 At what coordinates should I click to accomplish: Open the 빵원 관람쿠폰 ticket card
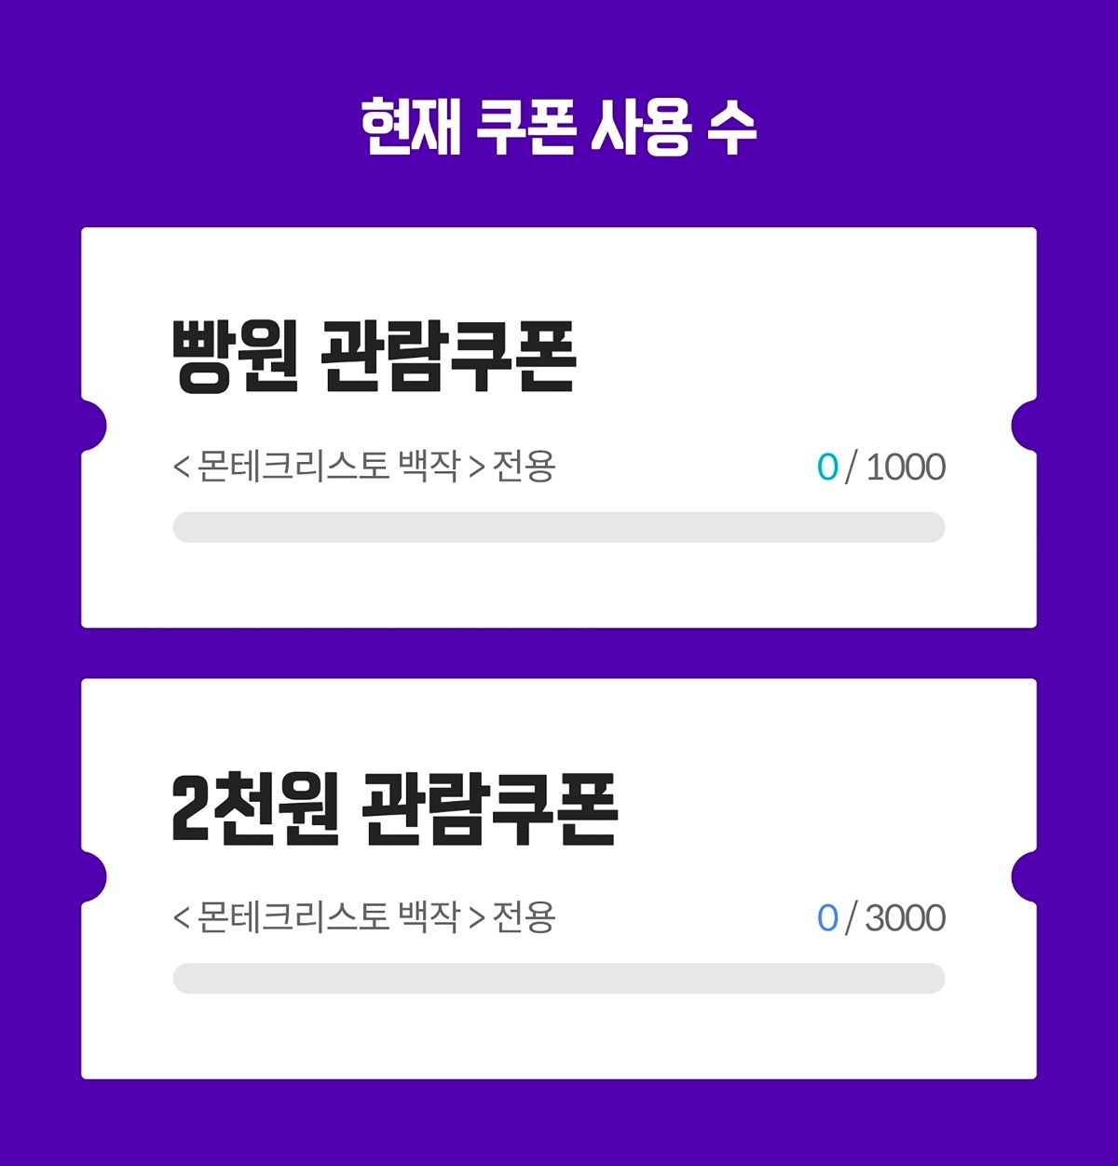click(559, 427)
